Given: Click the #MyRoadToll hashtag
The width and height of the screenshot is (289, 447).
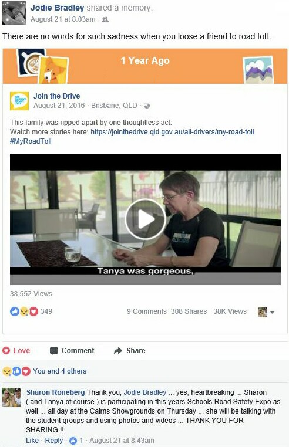Looking at the screenshot, I should pyautogui.click(x=31, y=141).
